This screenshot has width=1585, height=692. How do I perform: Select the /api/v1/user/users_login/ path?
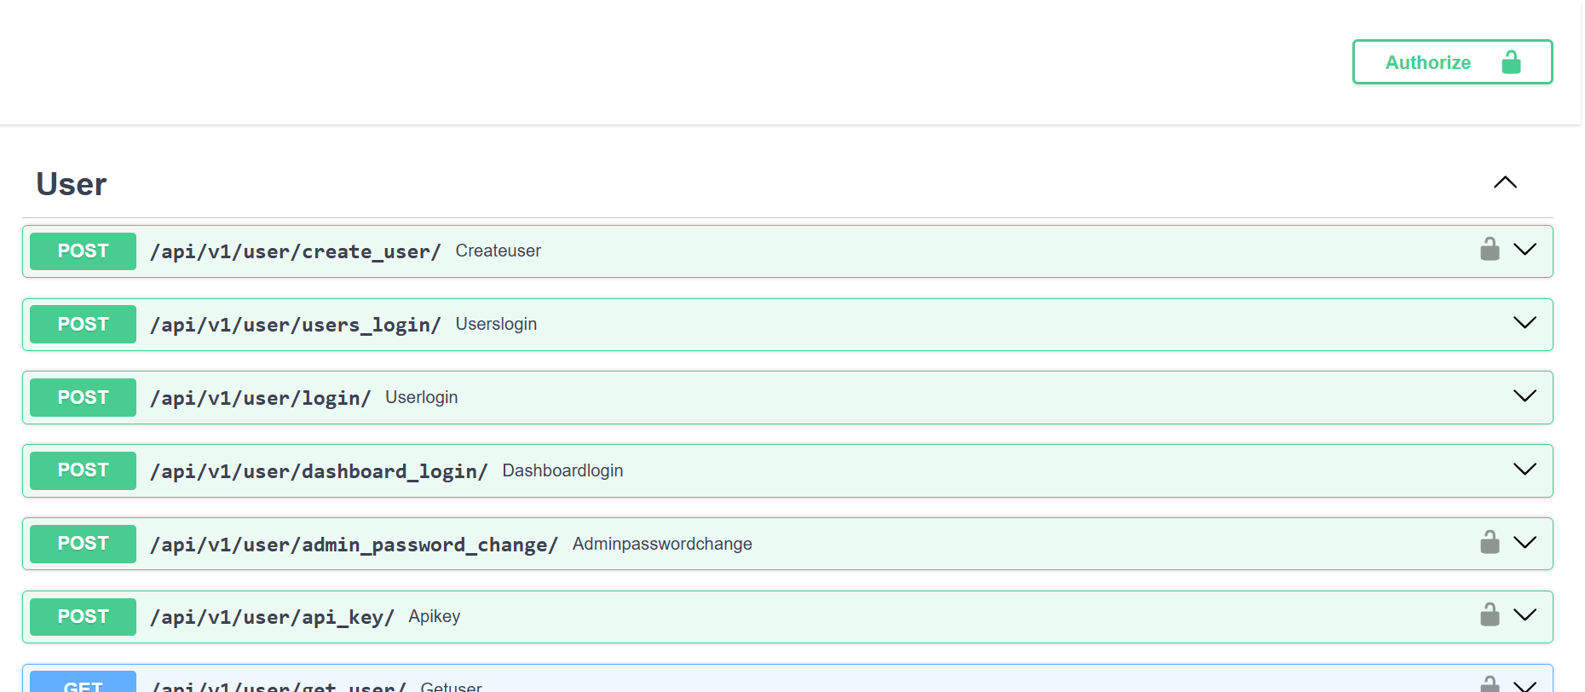pyautogui.click(x=295, y=325)
